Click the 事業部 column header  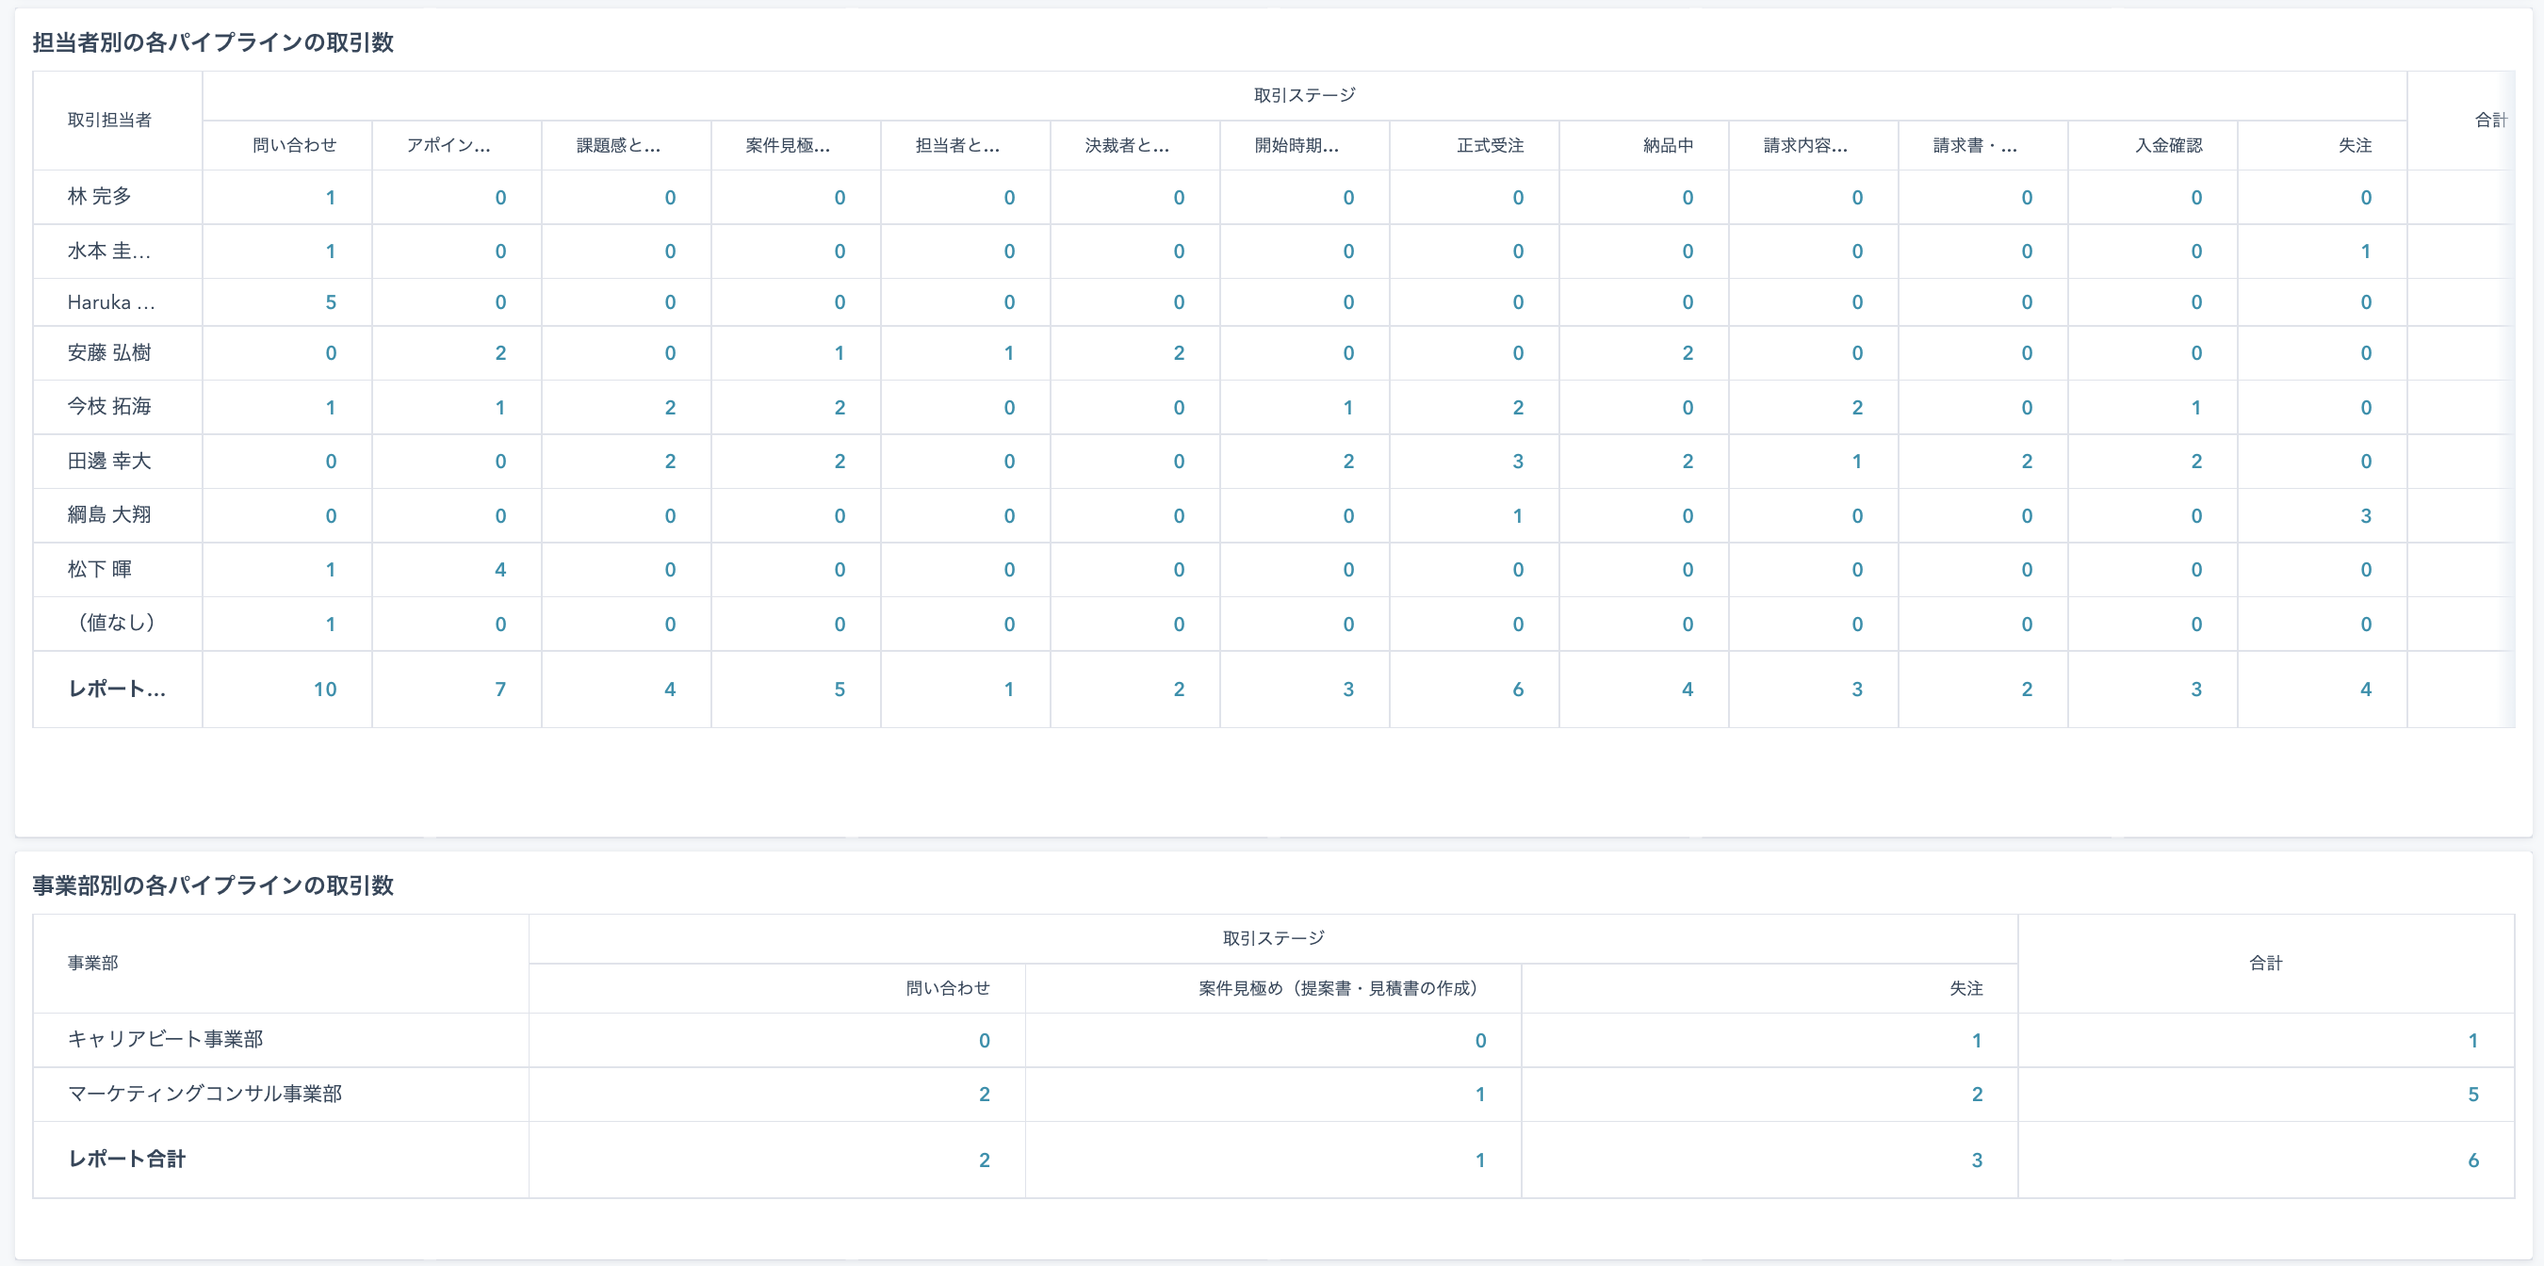click(x=93, y=963)
